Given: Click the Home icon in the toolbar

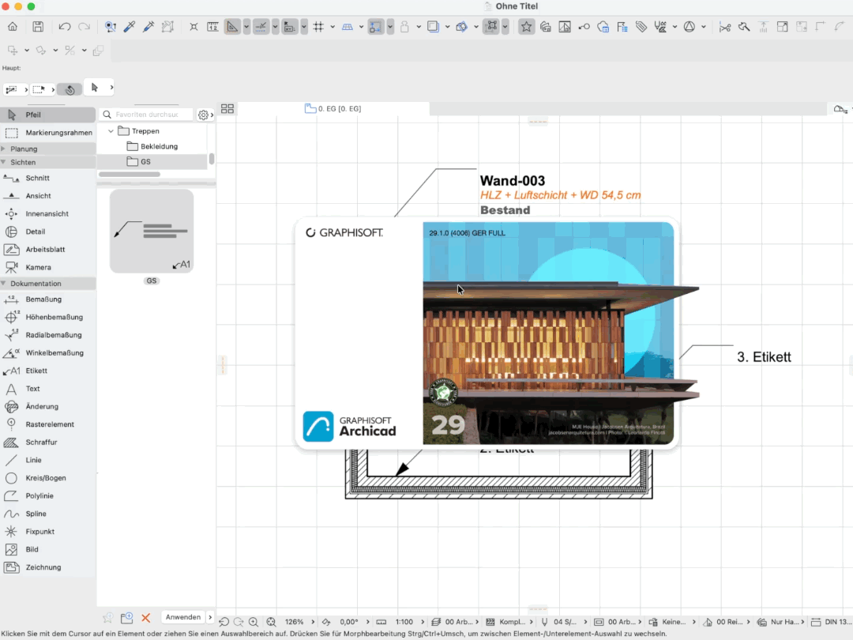Looking at the screenshot, I should pos(13,27).
